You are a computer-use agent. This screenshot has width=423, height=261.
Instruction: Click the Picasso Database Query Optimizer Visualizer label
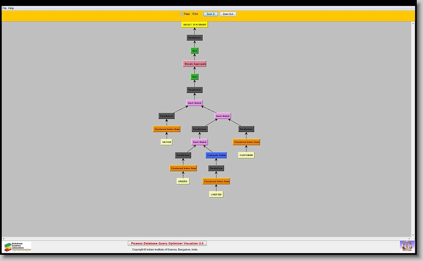(167, 243)
